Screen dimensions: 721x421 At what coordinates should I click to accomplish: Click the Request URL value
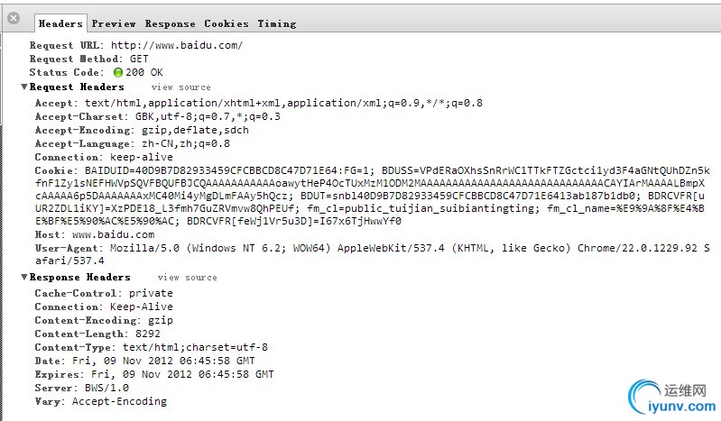tap(177, 45)
